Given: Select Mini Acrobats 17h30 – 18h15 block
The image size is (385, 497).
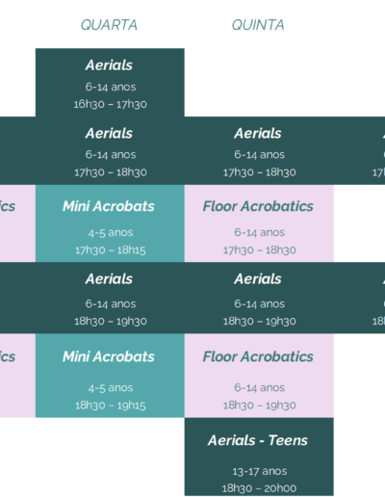Looking at the screenshot, I should click(110, 223).
